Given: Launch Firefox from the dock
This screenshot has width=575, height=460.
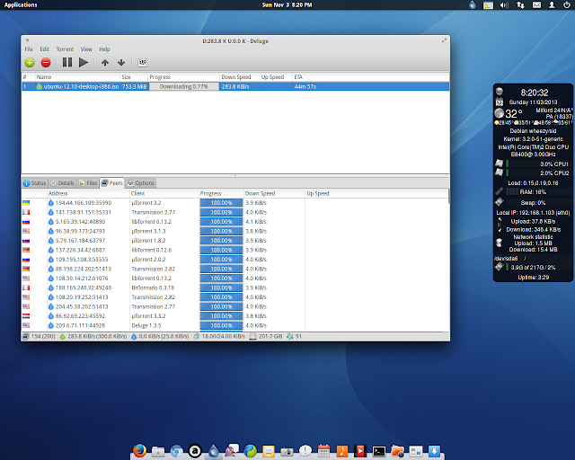Looking at the screenshot, I should (x=139, y=451).
